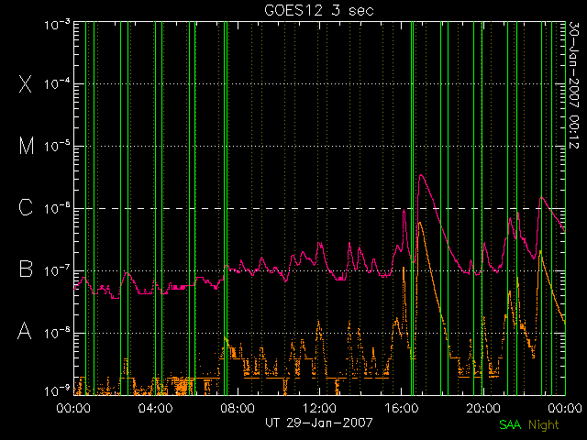587x440 pixels.
Task: Click the 10^-6 y-axis tick label
Action: coord(57,208)
